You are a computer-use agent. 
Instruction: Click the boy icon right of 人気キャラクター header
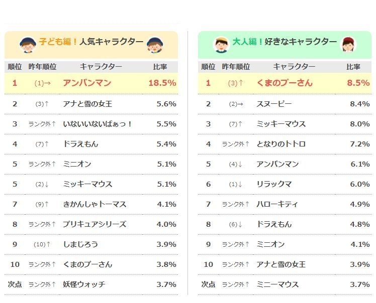click(153, 46)
